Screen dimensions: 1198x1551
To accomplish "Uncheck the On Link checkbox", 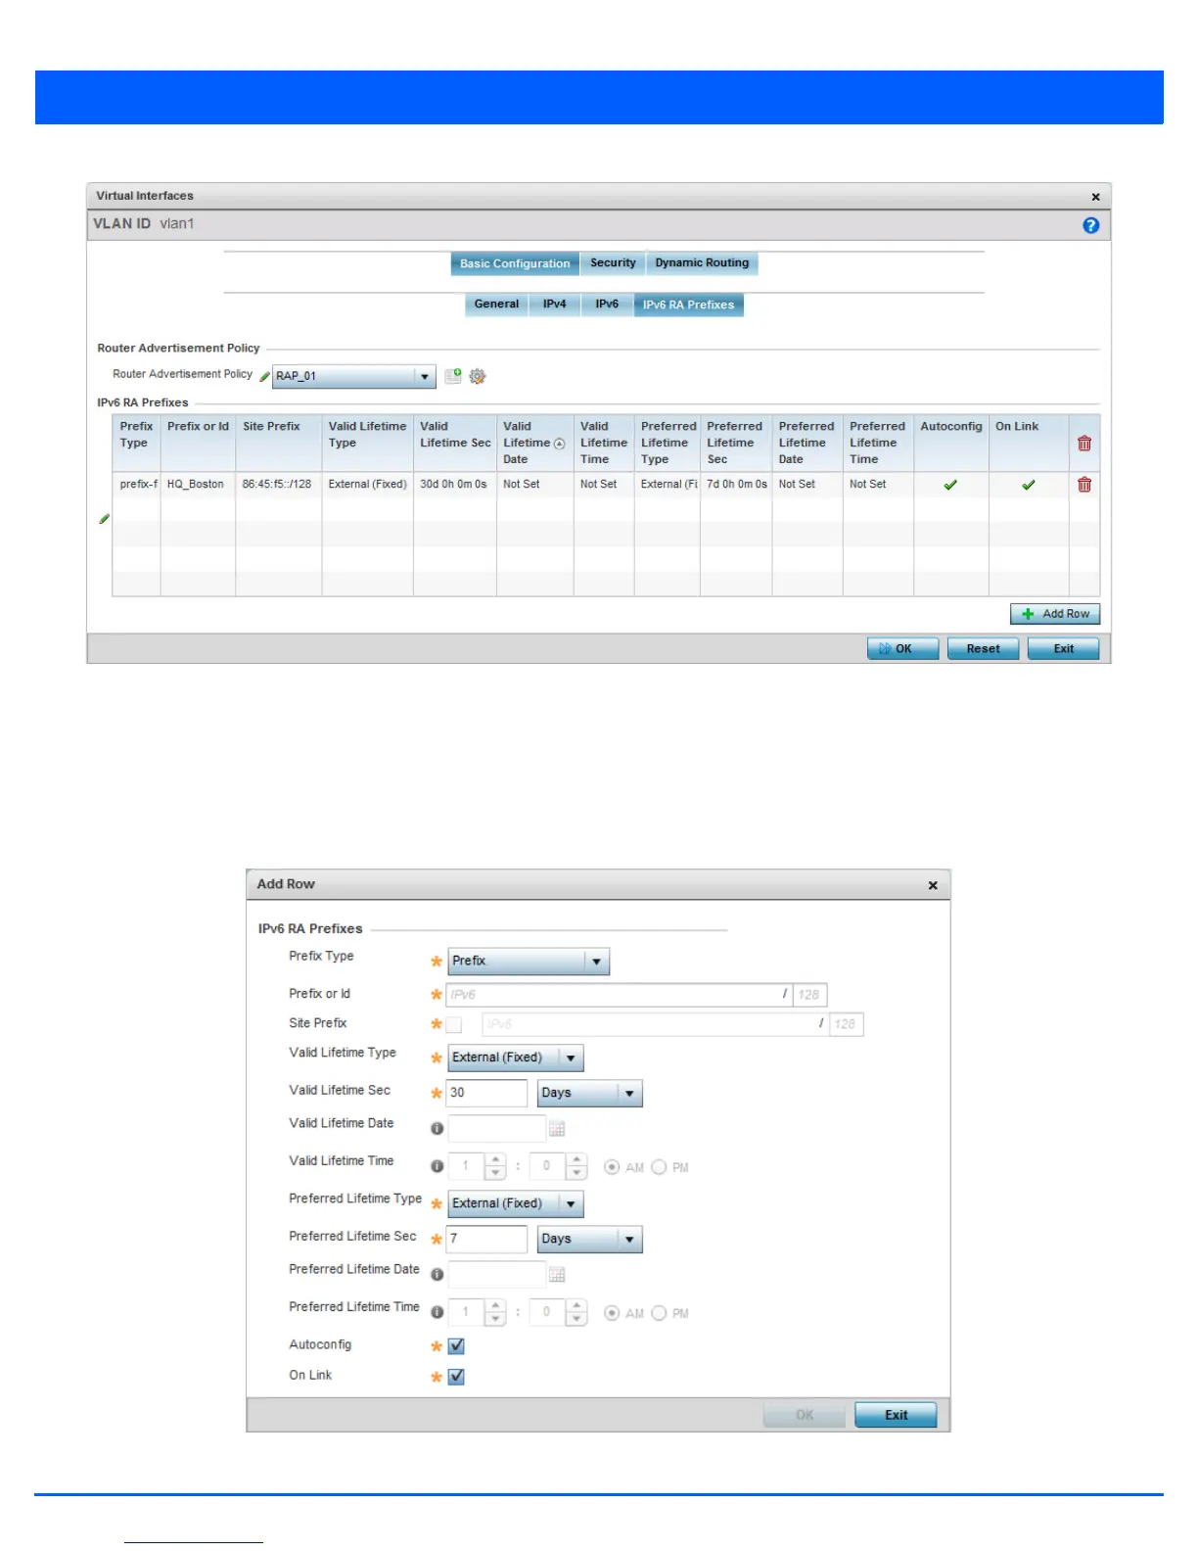I will pos(456,1377).
